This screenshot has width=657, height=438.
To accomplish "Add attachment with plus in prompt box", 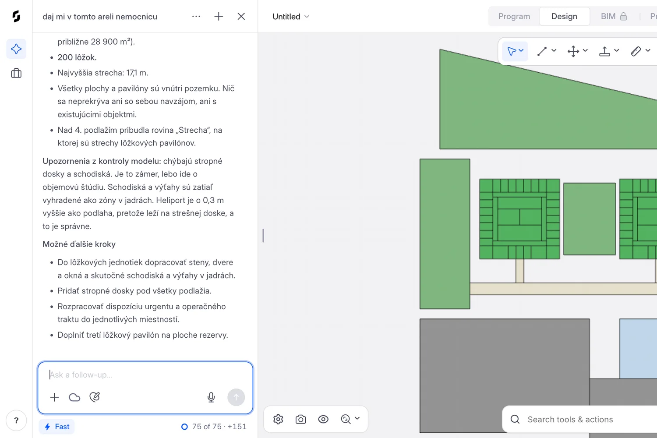I will [54, 397].
